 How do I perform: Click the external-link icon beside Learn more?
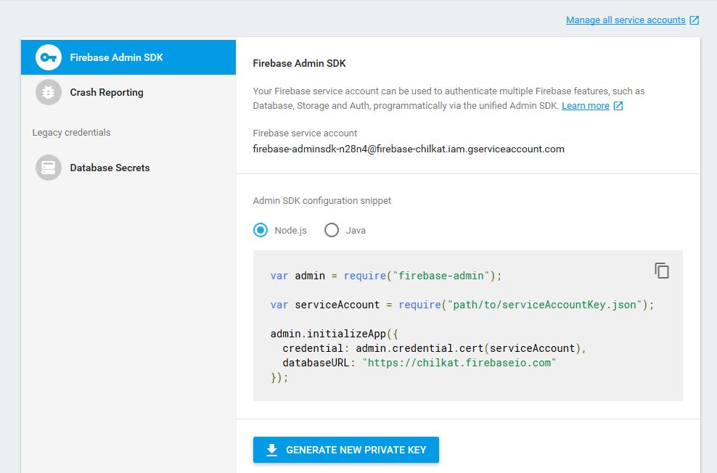click(x=618, y=106)
